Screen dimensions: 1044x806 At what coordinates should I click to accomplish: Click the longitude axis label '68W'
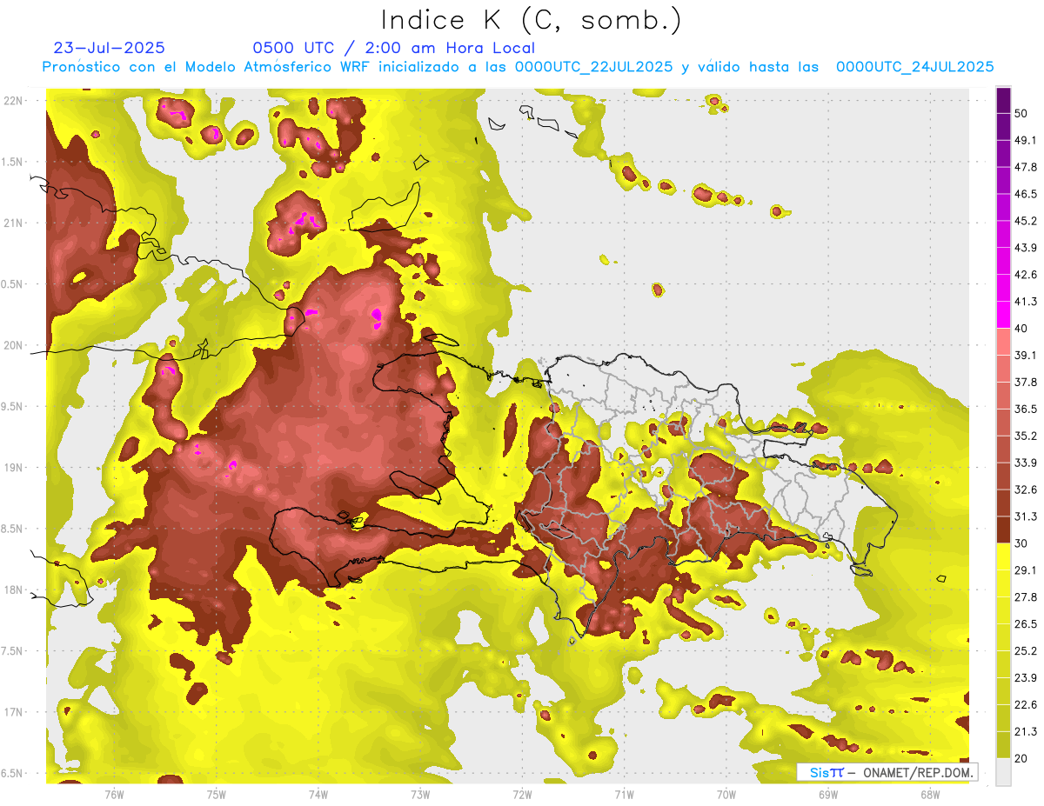pos(930,795)
